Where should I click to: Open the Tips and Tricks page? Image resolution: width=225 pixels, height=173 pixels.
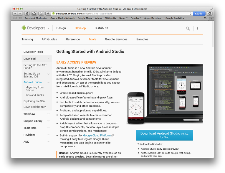click(x=35, y=95)
